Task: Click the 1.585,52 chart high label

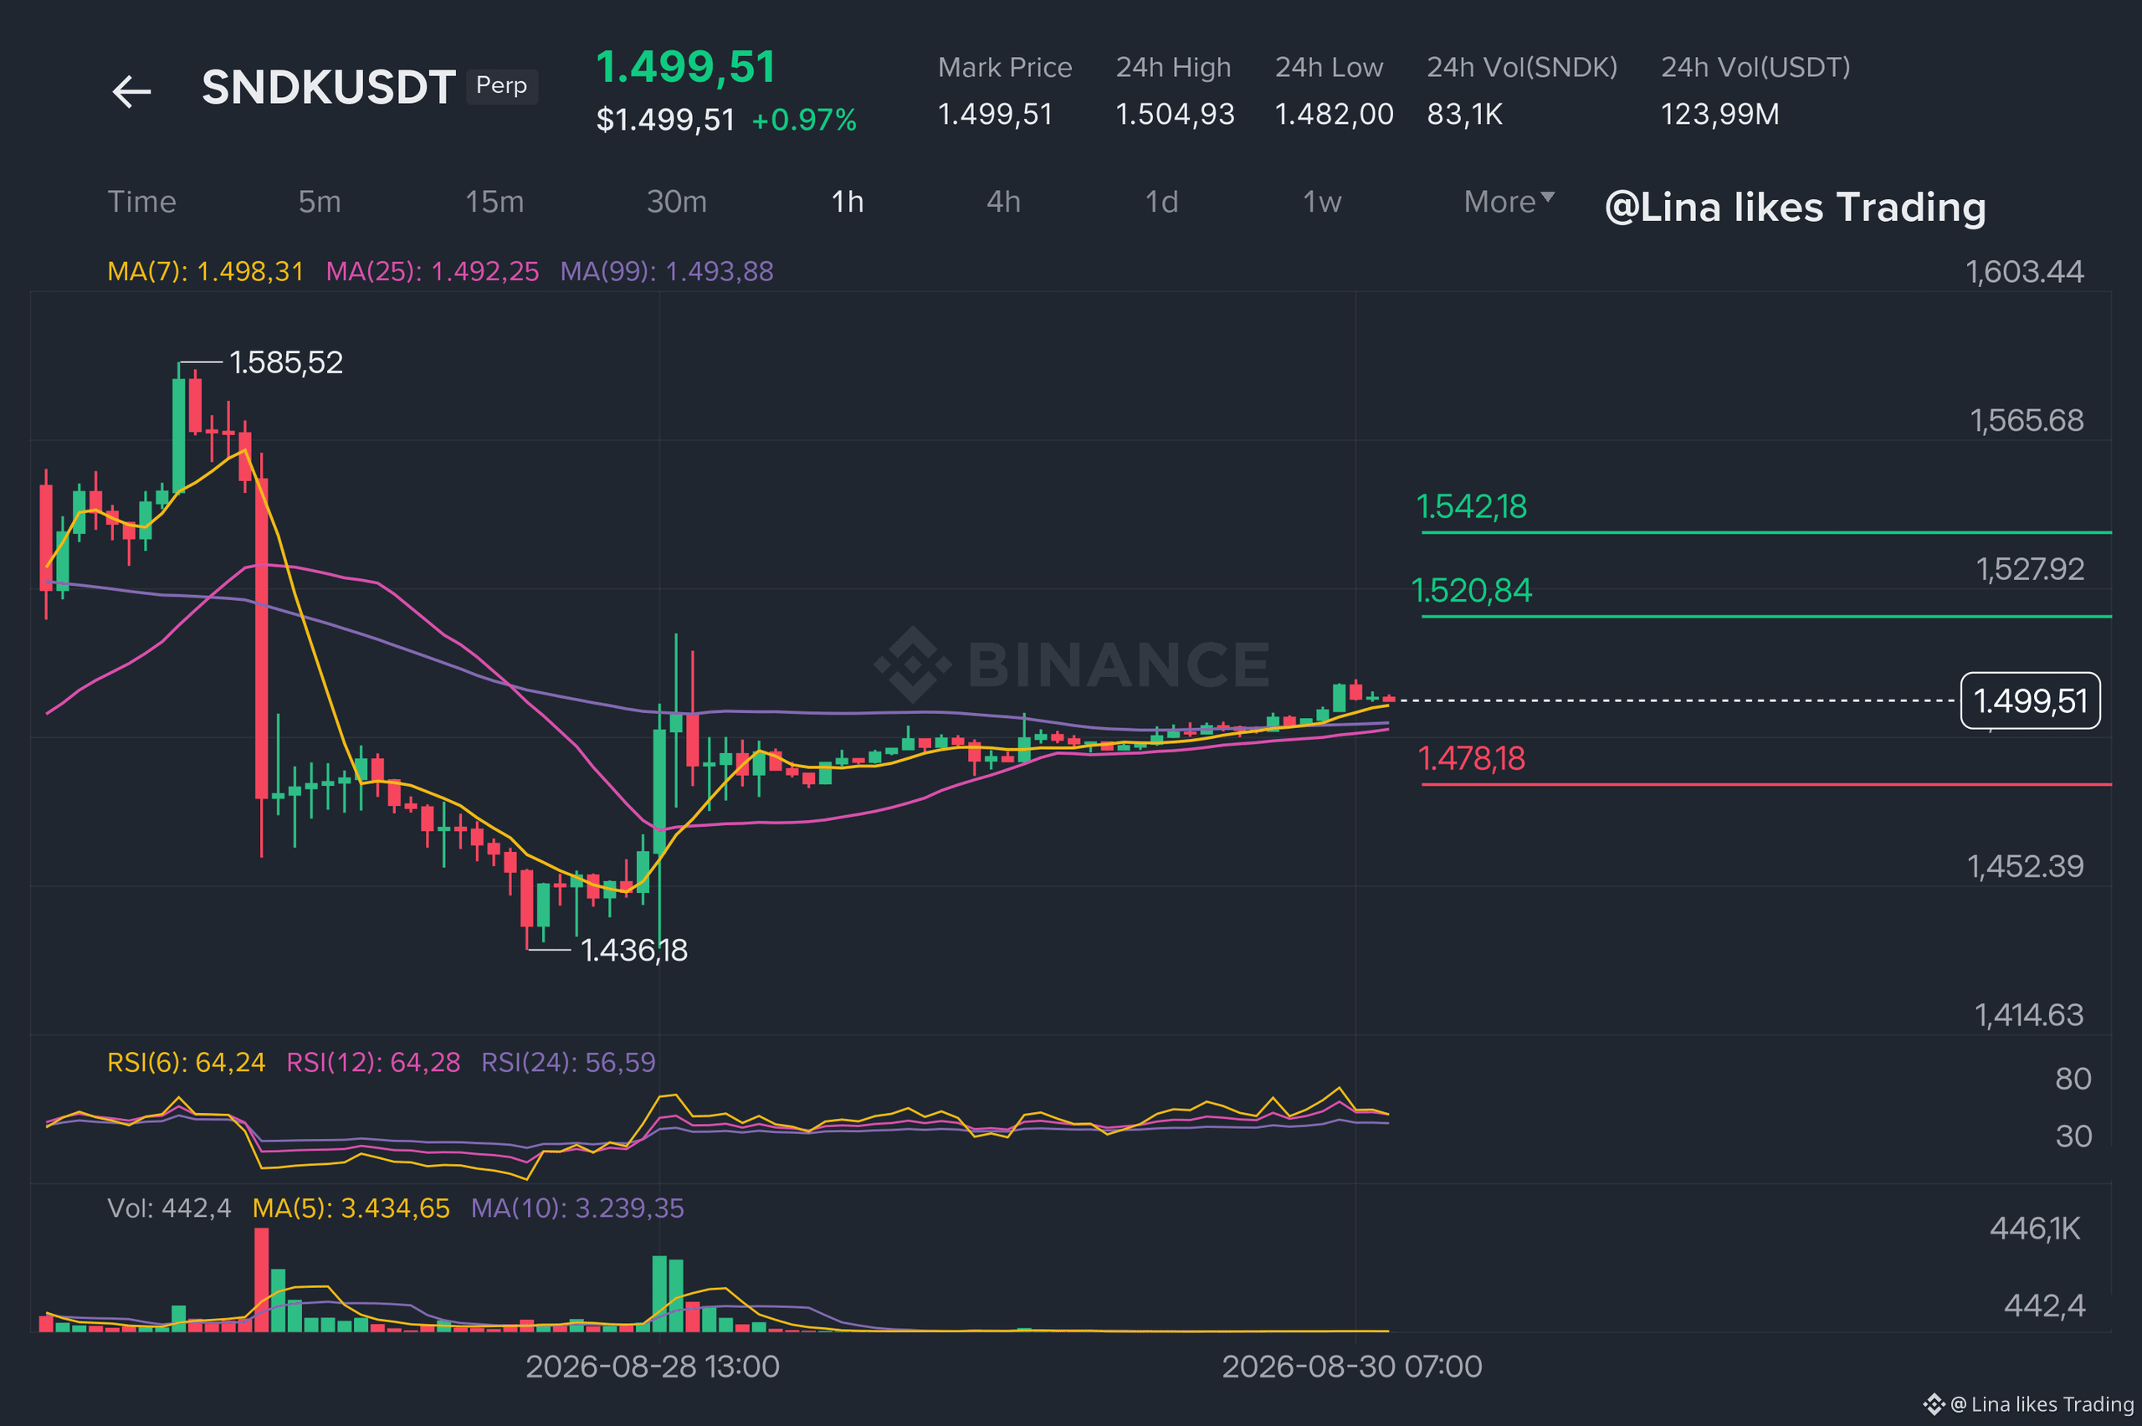Action: tap(286, 363)
